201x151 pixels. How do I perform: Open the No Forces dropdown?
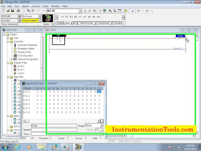pyautogui.click(x=40, y=16)
